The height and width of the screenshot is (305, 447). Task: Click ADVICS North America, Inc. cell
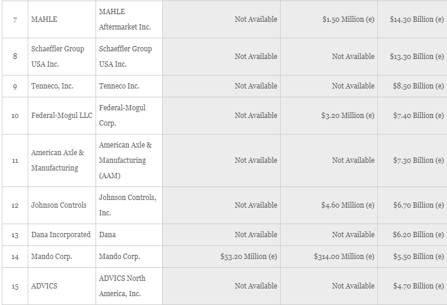(x=129, y=286)
